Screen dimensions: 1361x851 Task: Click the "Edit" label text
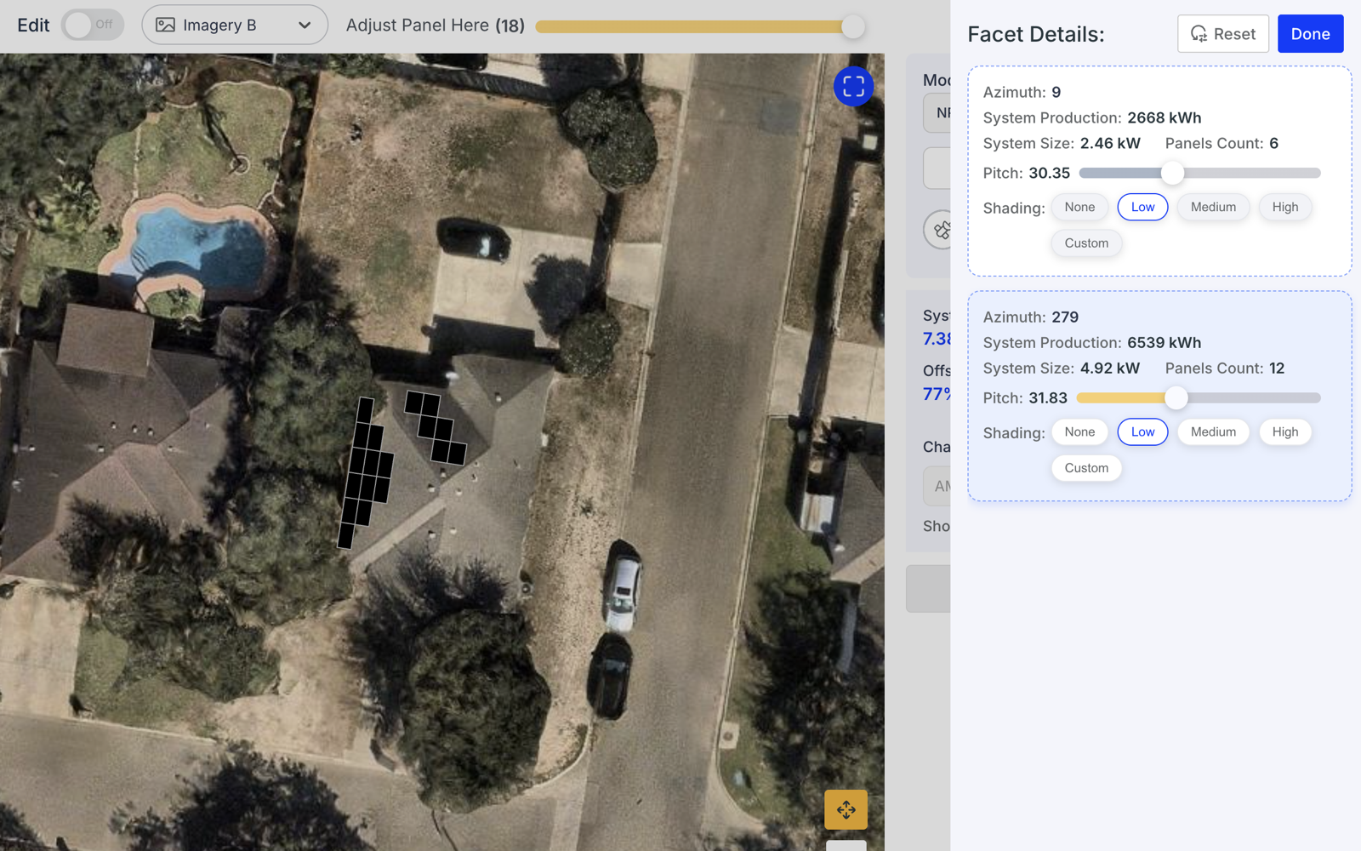(x=33, y=26)
